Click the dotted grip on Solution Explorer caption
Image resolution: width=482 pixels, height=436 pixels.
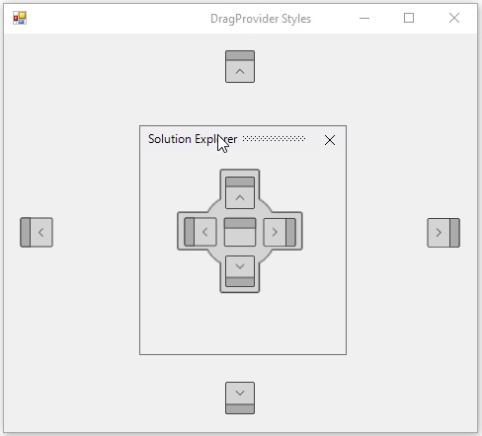pyautogui.click(x=274, y=139)
